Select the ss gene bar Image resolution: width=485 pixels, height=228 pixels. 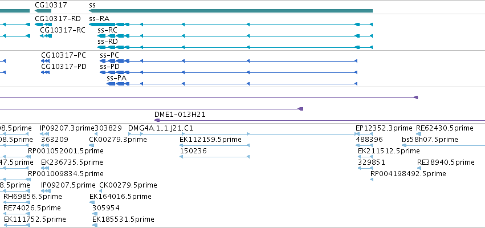pos(231,11)
